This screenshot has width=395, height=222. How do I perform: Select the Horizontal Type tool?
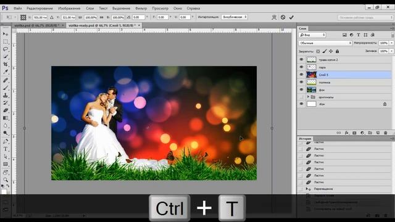(6, 149)
